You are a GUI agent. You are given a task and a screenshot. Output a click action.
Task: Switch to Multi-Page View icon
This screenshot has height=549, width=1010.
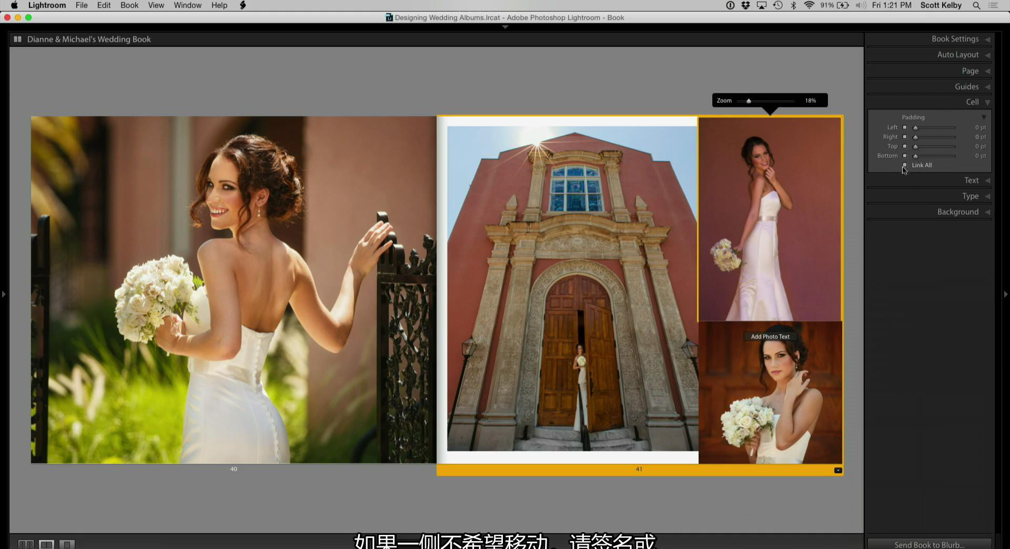pos(26,544)
